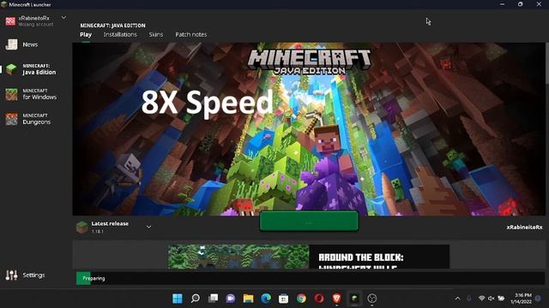Click the xRabineitoRx account avatar
Screen dimensions: 549x308
point(10,21)
